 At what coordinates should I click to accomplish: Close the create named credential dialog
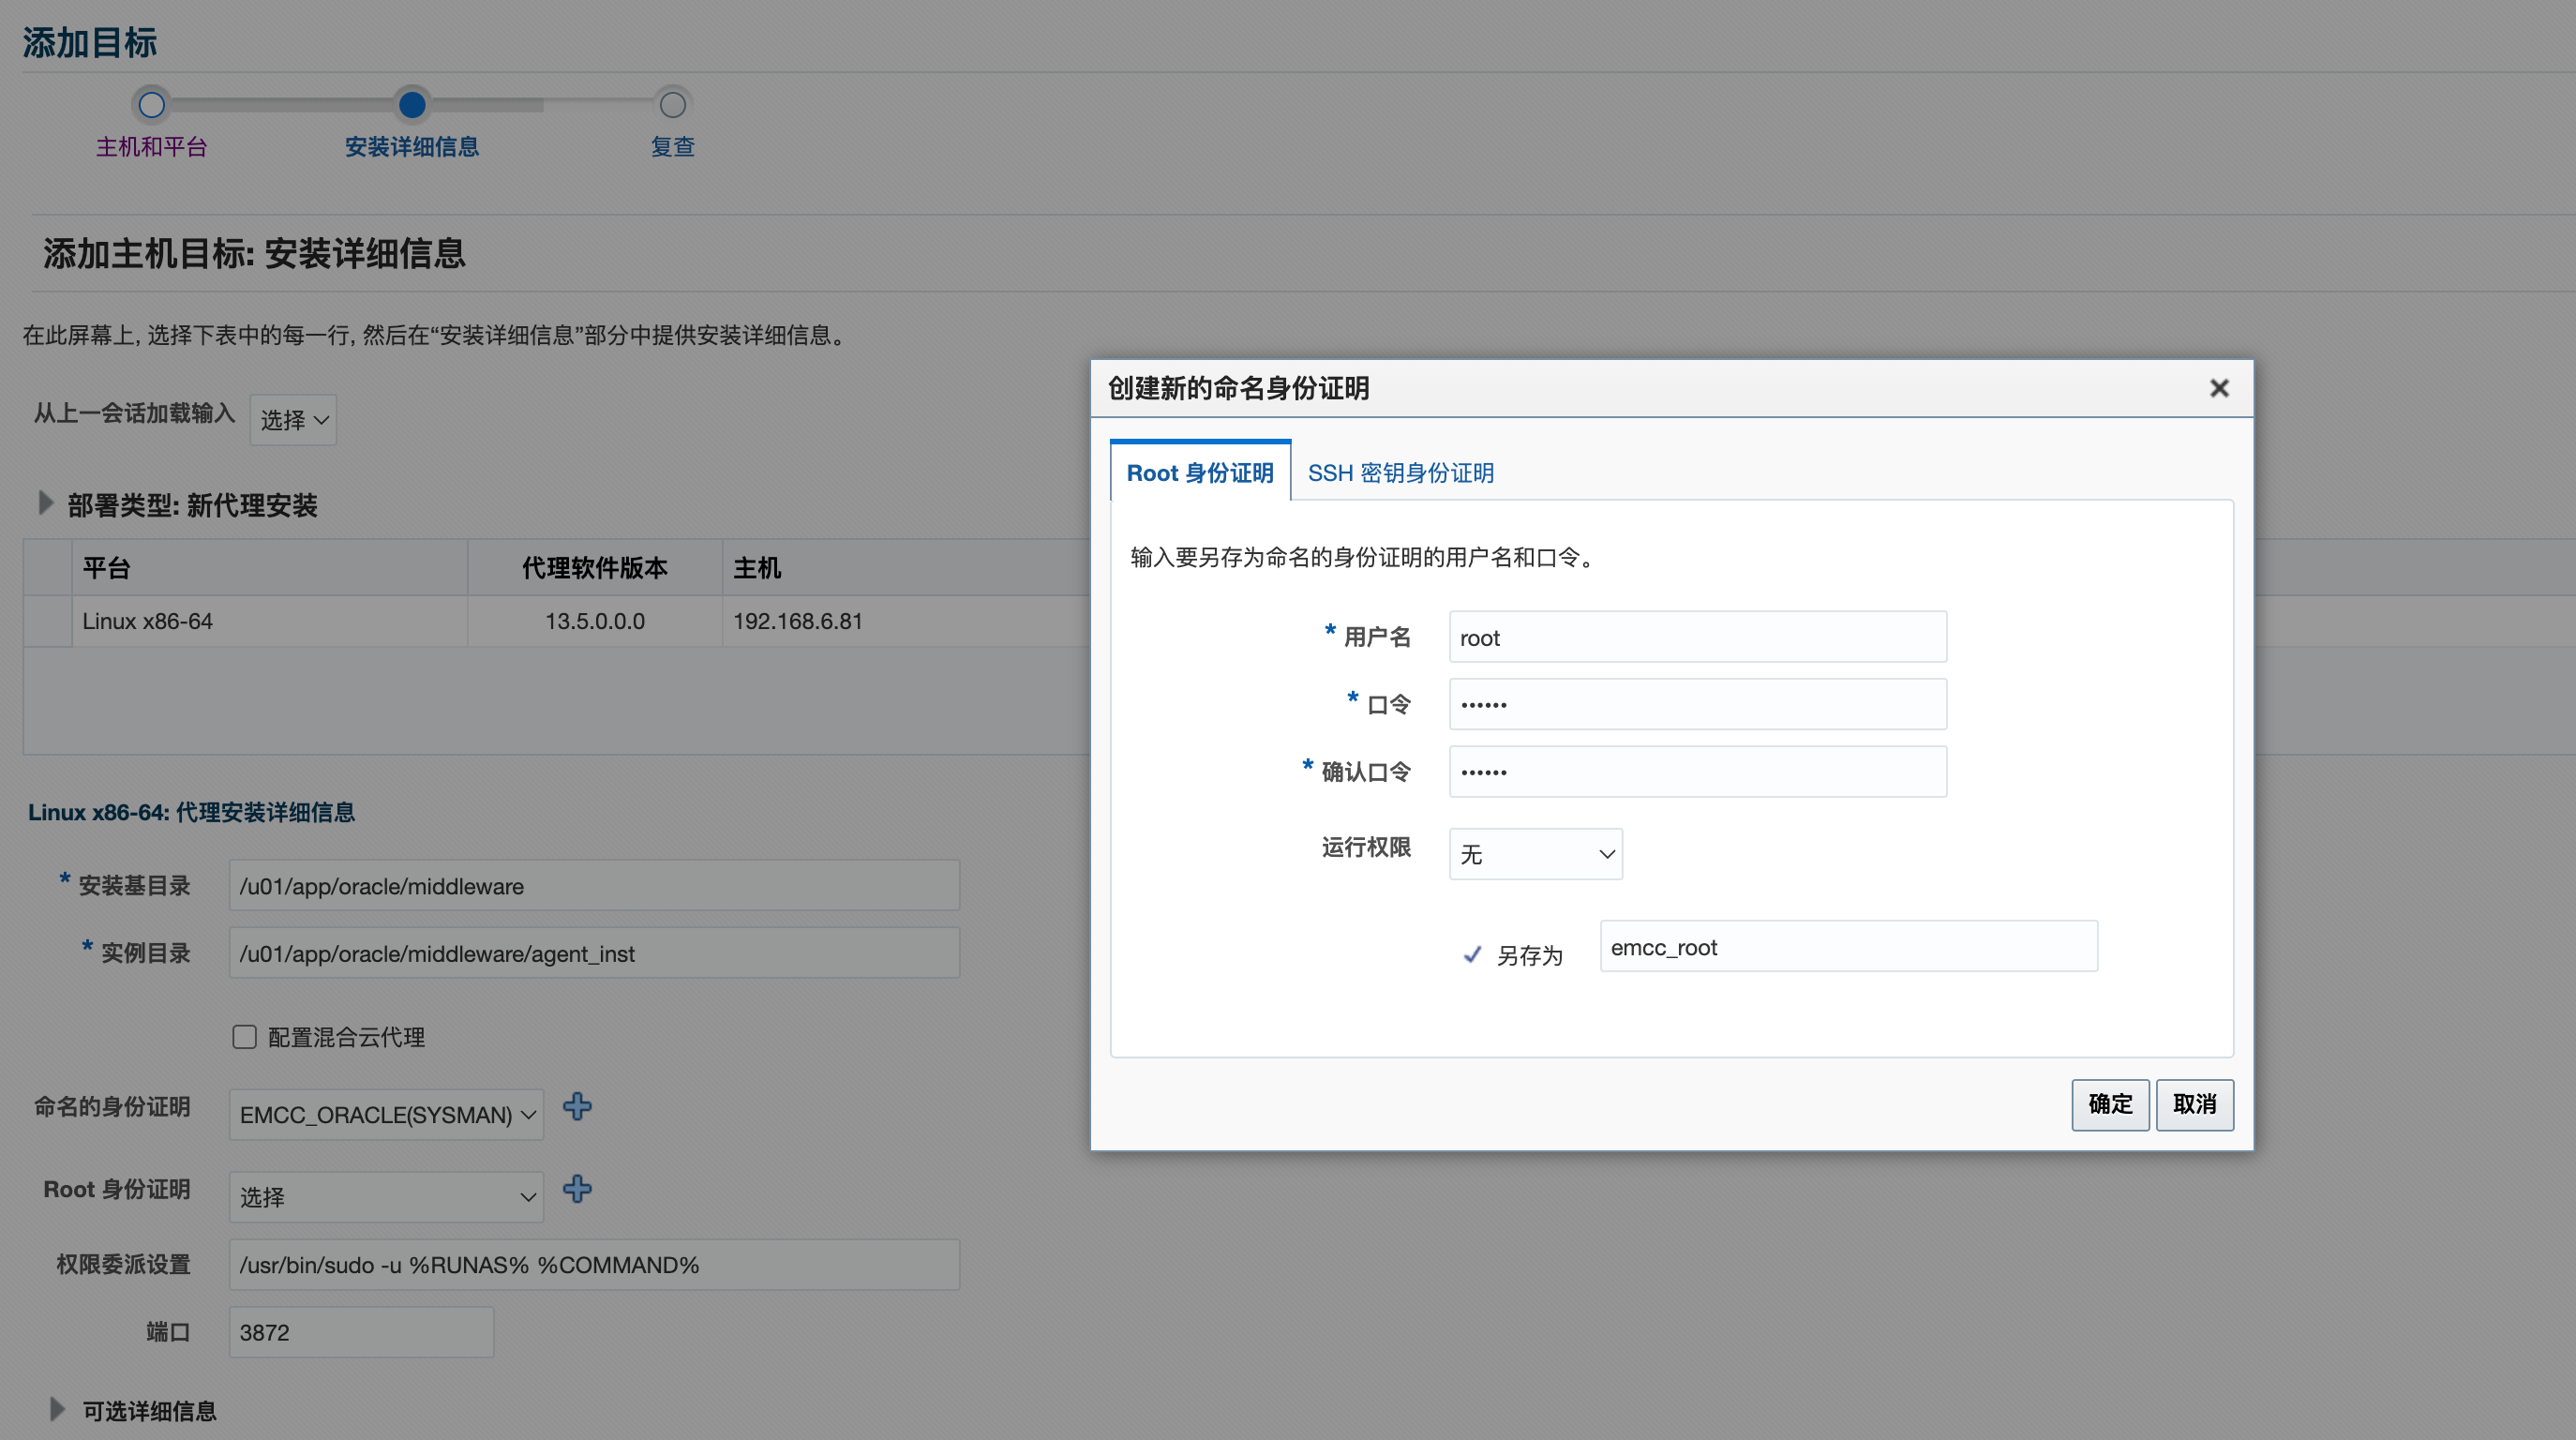[2218, 388]
